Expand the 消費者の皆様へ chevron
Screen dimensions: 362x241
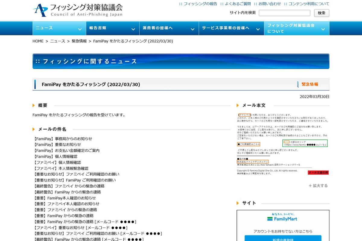(x=192, y=29)
